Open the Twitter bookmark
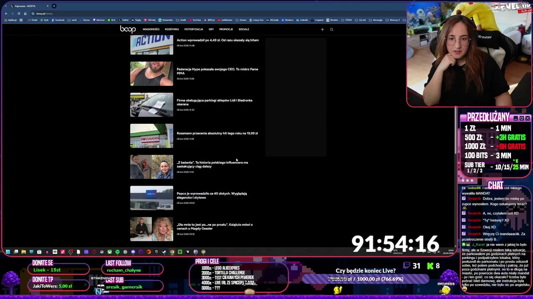533x299 pixels. pos(123,20)
